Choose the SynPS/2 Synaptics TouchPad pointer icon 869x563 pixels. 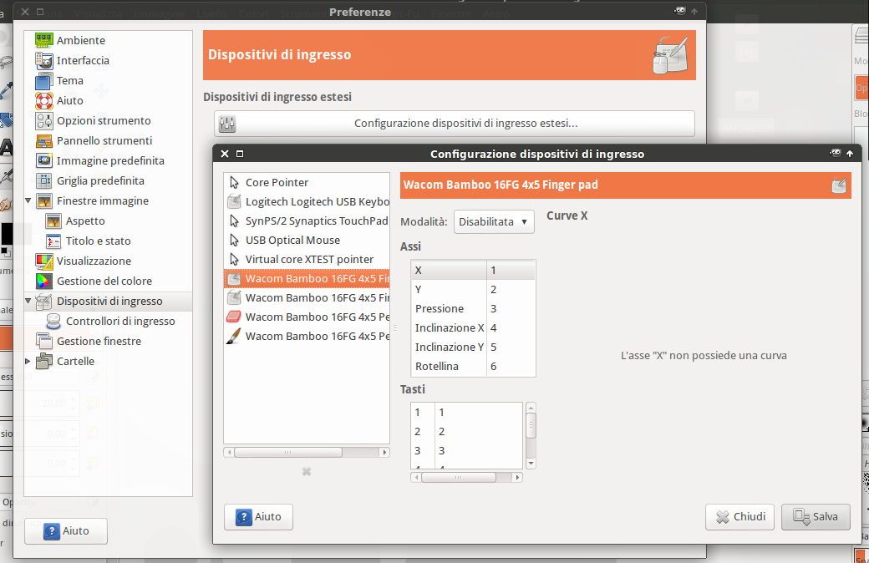[235, 221]
